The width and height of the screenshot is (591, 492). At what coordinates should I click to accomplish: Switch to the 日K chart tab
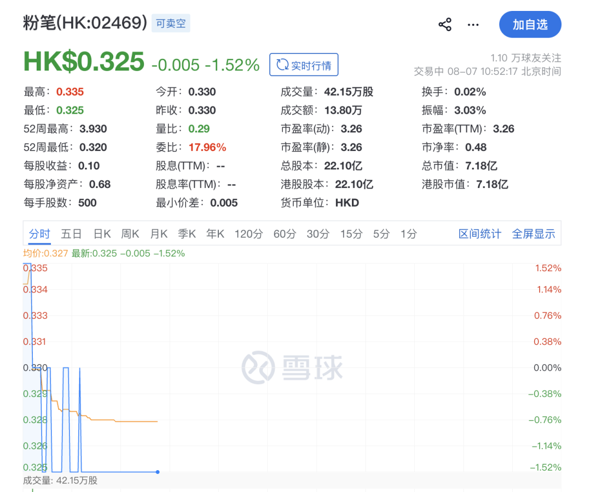[102, 234]
